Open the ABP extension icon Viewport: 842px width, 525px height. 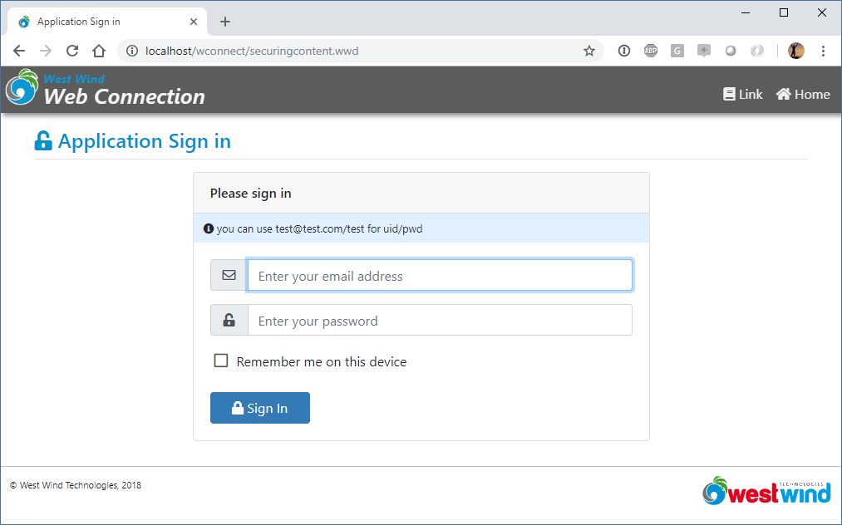pyautogui.click(x=651, y=51)
